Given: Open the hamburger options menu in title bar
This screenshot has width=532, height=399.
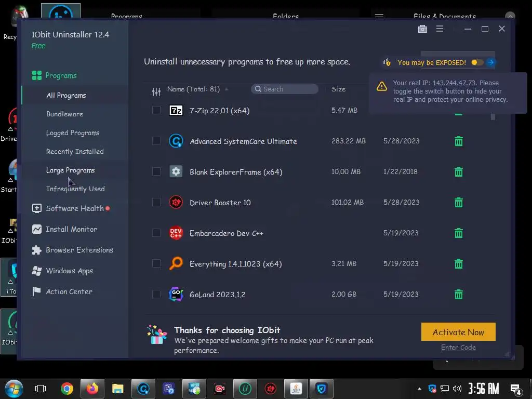Looking at the screenshot, I should (x=440, y=29).
